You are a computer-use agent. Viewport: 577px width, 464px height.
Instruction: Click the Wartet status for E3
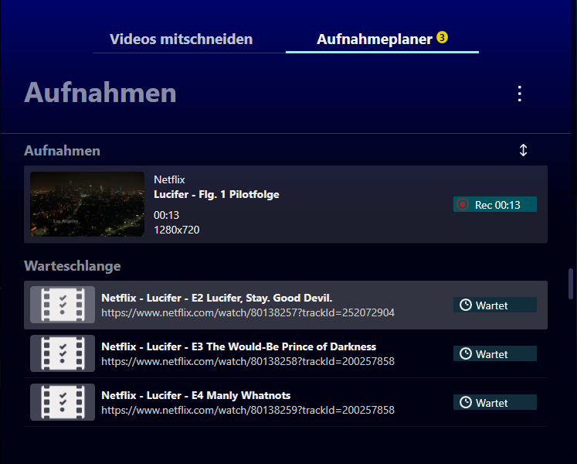[x=495, y=353]
